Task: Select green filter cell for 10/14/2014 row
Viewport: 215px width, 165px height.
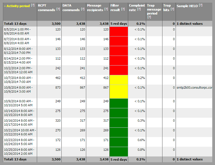Action: pyautogui.click(x=119, y=113)
